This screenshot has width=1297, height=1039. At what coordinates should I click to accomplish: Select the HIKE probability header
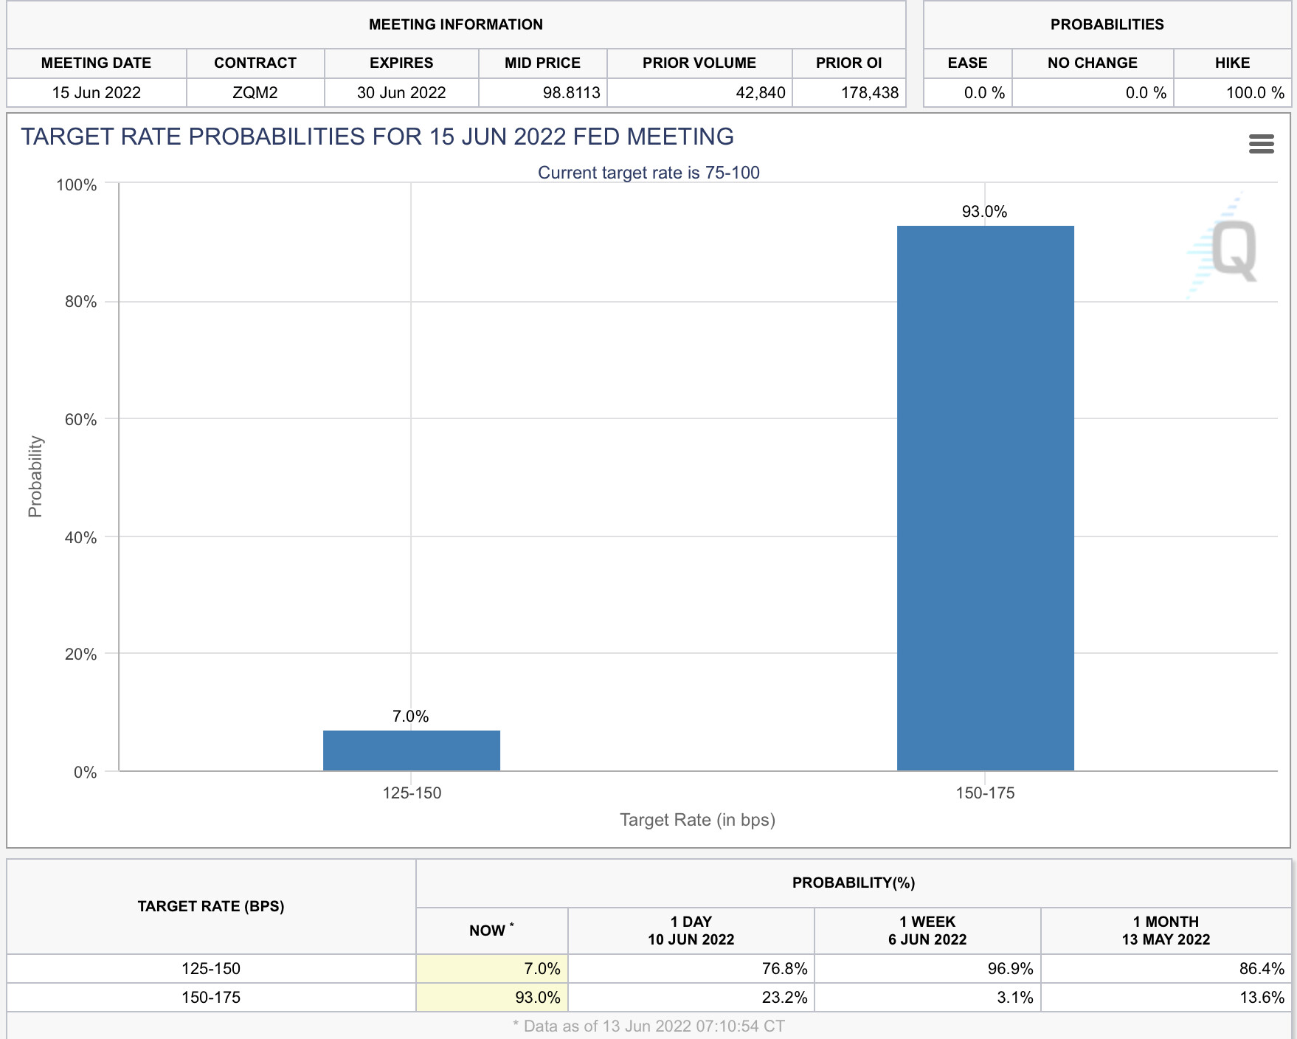click(1232, 63)
